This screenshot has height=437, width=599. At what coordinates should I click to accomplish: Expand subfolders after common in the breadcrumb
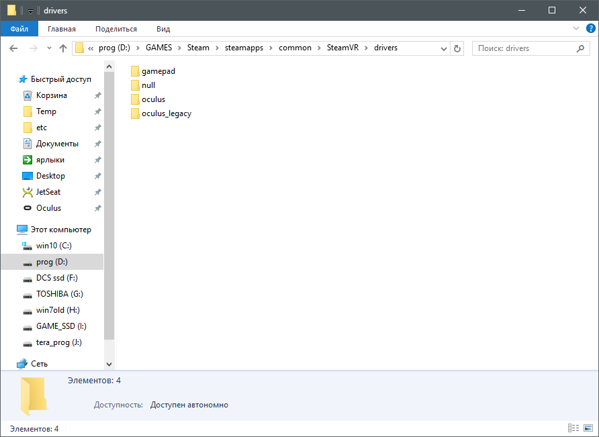[319, 48]
